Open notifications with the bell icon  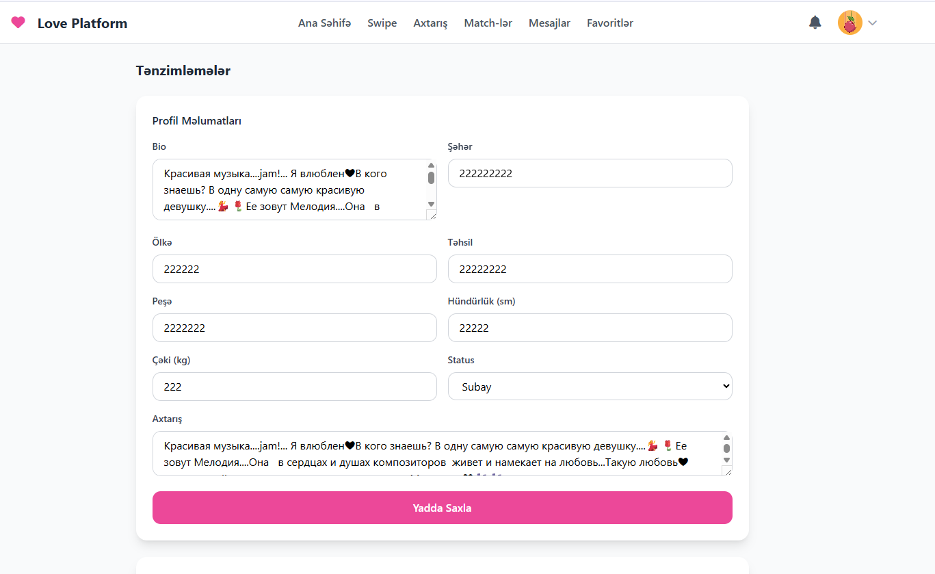815,23
